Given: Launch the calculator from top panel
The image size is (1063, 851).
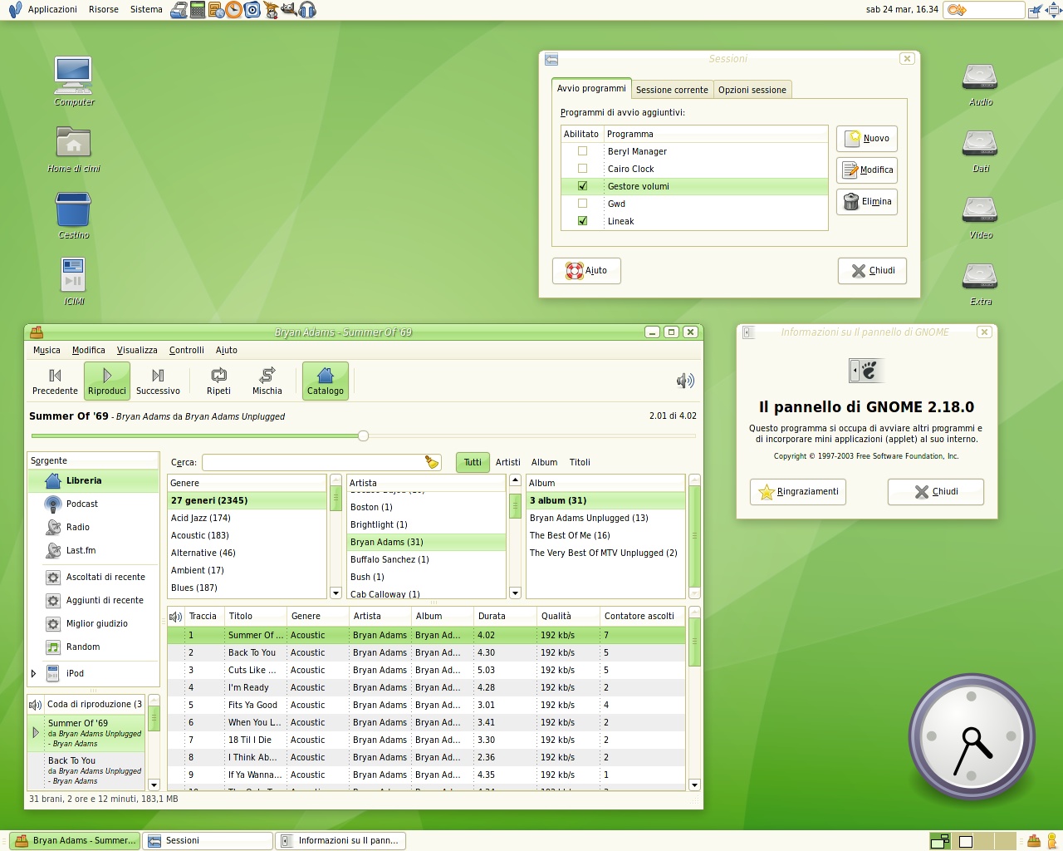Looking at the screenshot, I should point(197,10).
